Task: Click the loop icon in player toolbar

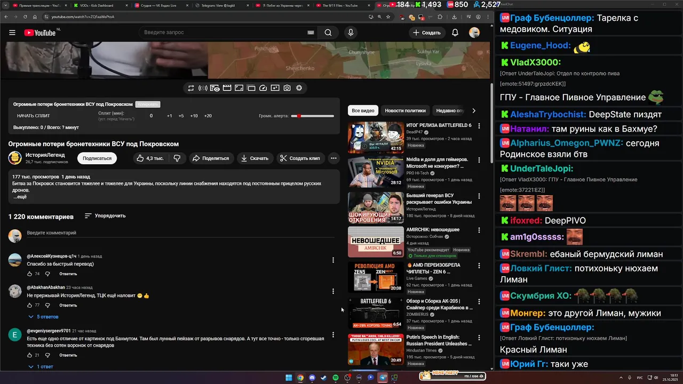Action: [191, 88]
